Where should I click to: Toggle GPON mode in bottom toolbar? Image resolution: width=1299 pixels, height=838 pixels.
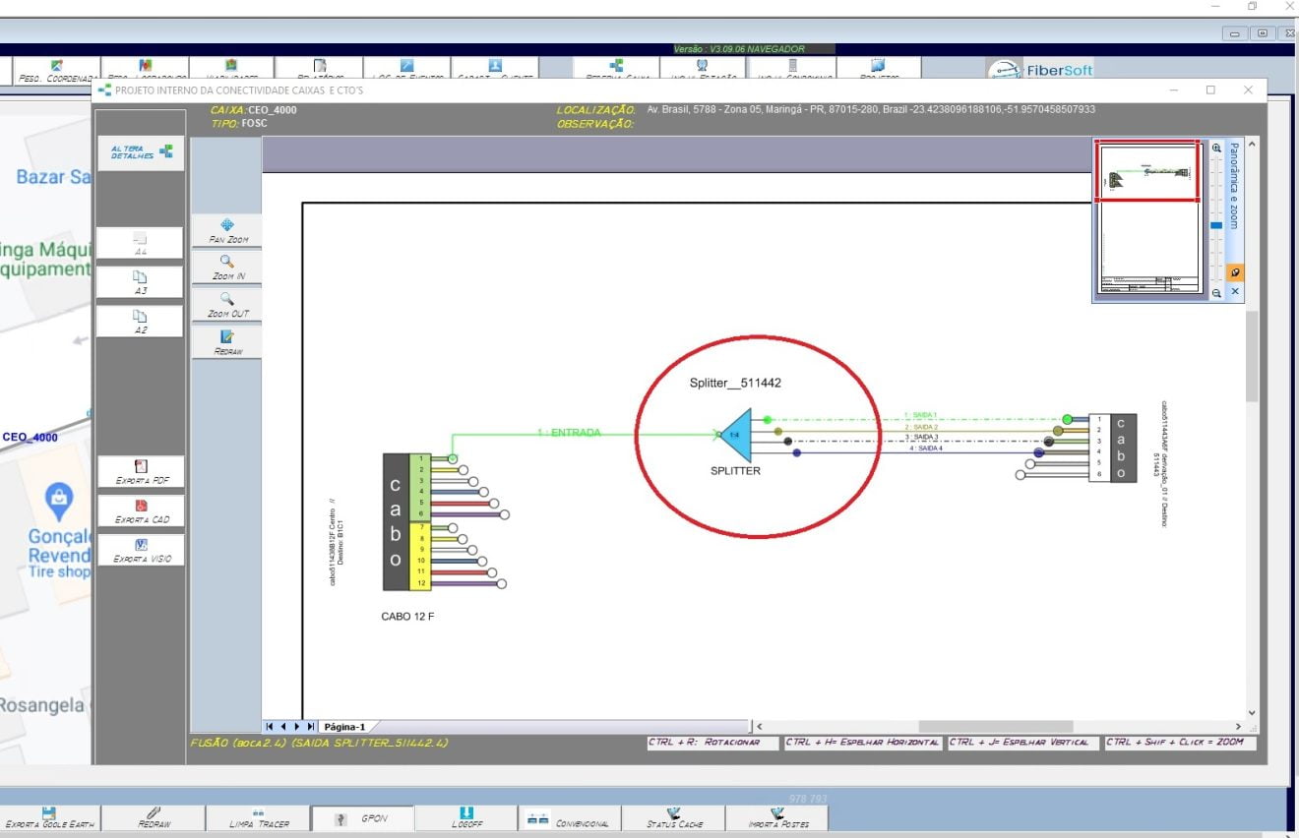coord(362,818)
